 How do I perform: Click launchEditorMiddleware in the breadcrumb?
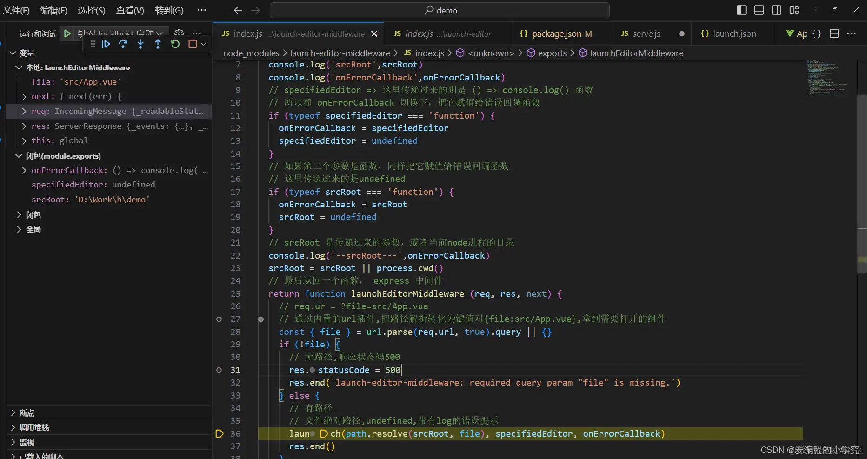636,53
